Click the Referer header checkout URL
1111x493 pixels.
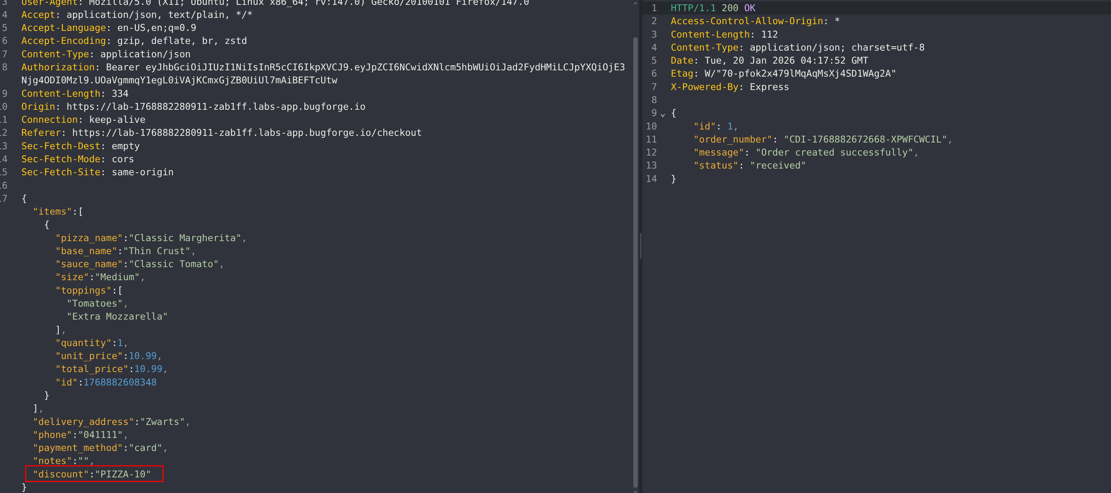[x=247, y=133]
